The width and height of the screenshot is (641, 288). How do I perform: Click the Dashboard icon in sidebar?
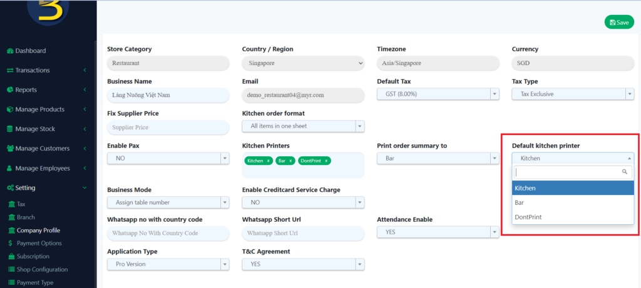(10, 51)
